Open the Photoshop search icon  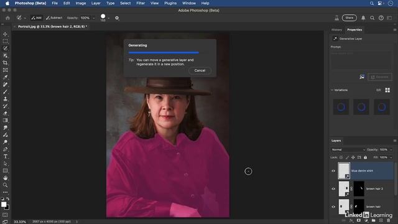[372, 18]
